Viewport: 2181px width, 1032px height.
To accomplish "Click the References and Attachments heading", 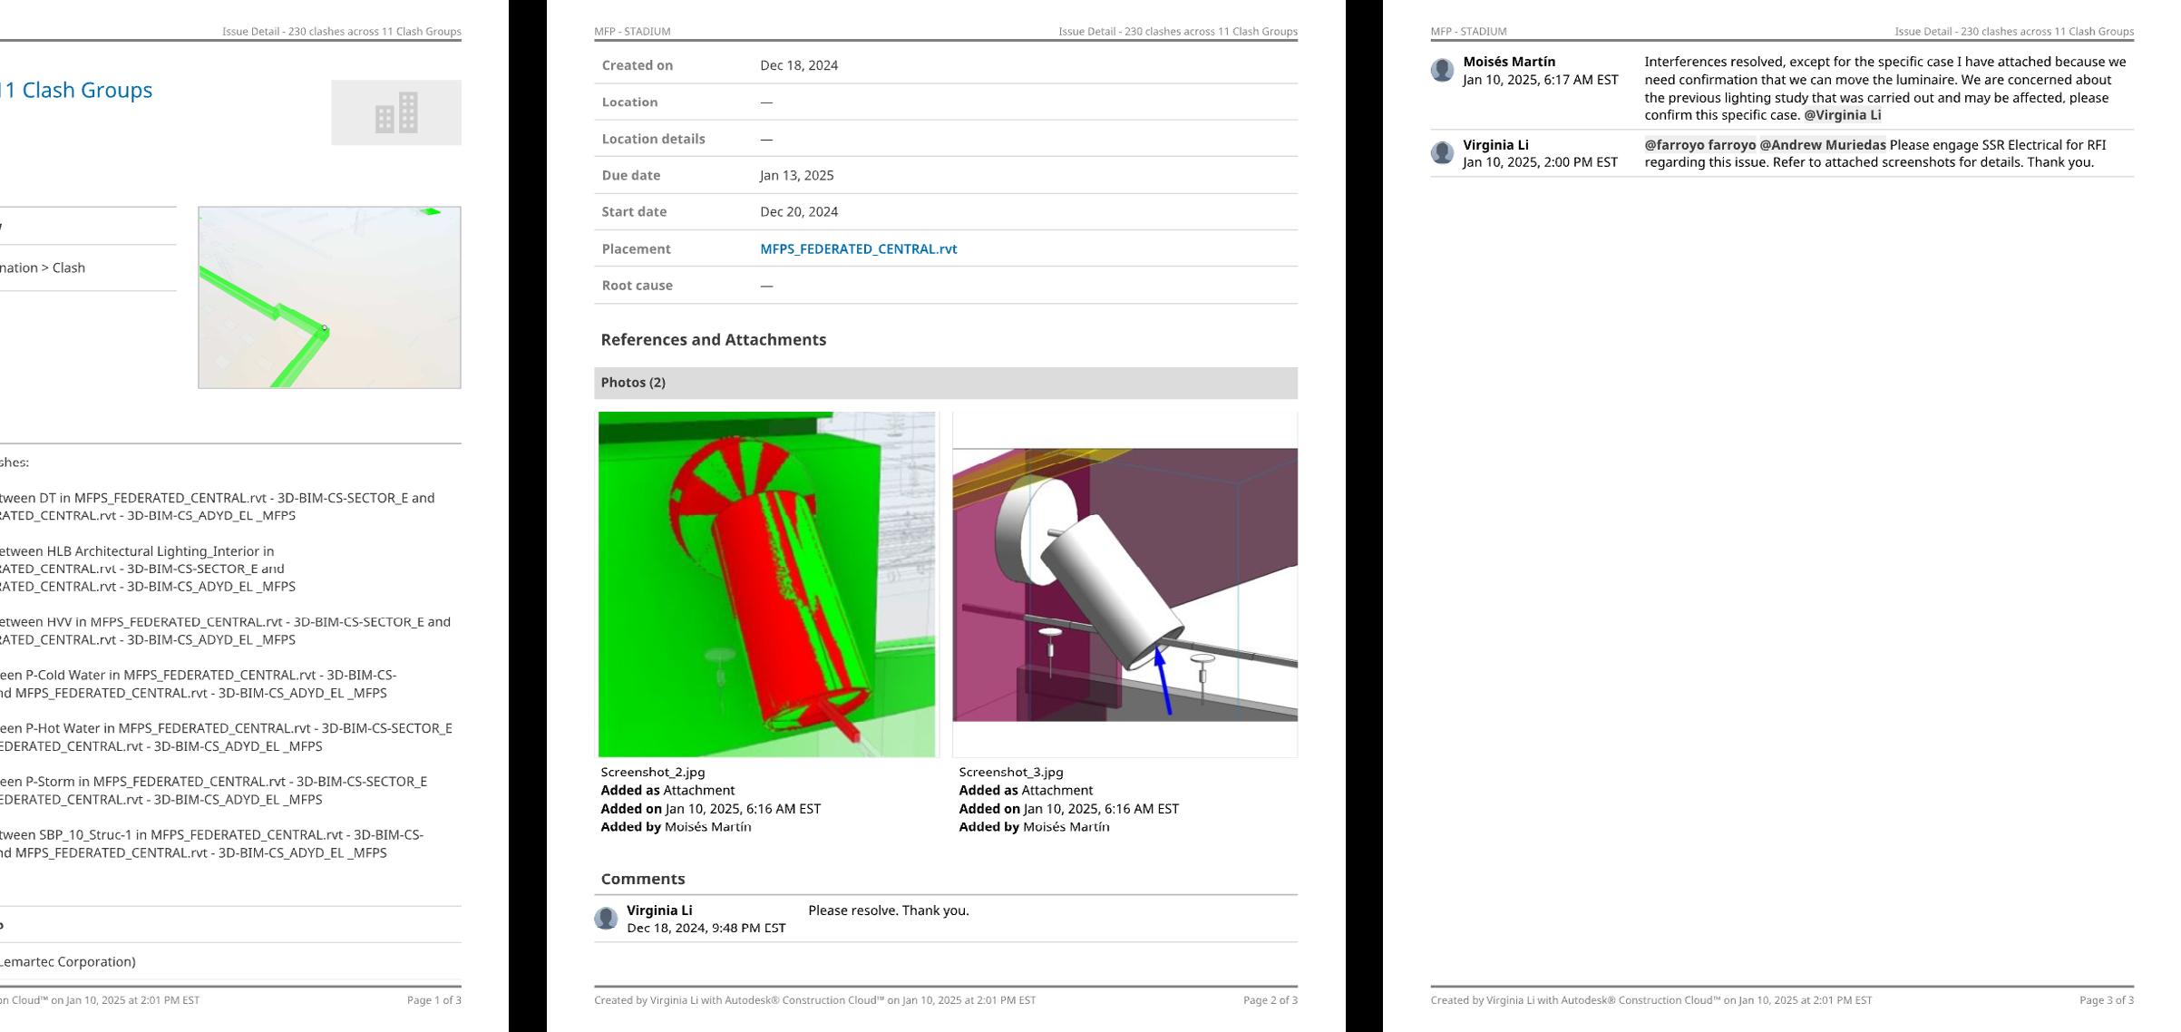I will click(713, 340).
